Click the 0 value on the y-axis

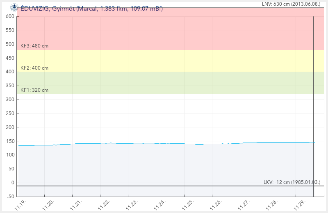pos(12,183)
